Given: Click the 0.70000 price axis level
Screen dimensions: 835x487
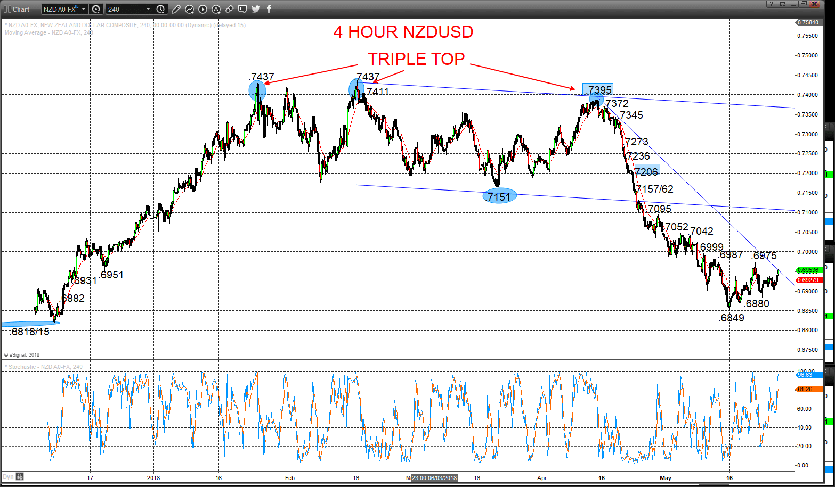Looking at the screenshot, I should [808, 252].
